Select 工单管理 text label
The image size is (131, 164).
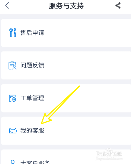pos(32,98)
